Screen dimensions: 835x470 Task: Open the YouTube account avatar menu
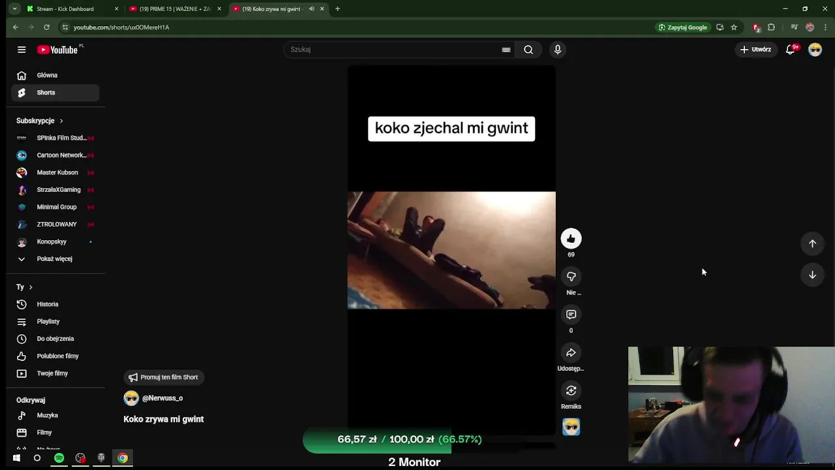815,50
